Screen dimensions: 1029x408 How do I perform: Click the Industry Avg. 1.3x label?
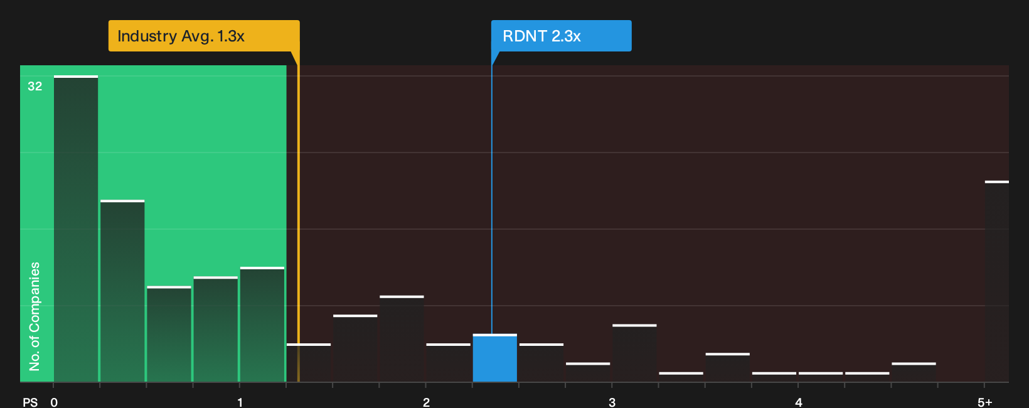coord(204,36)
